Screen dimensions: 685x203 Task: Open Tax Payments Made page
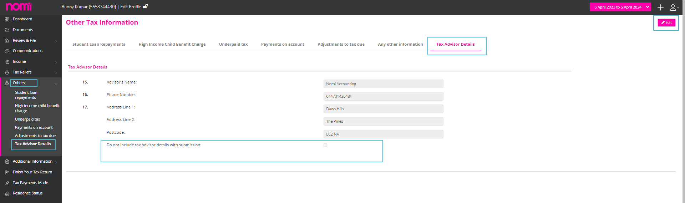(x=30, y=183)
